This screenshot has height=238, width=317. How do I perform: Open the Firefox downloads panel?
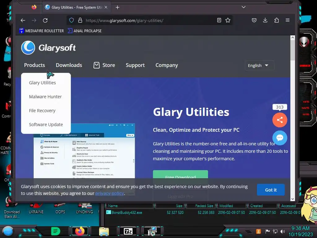265,20
